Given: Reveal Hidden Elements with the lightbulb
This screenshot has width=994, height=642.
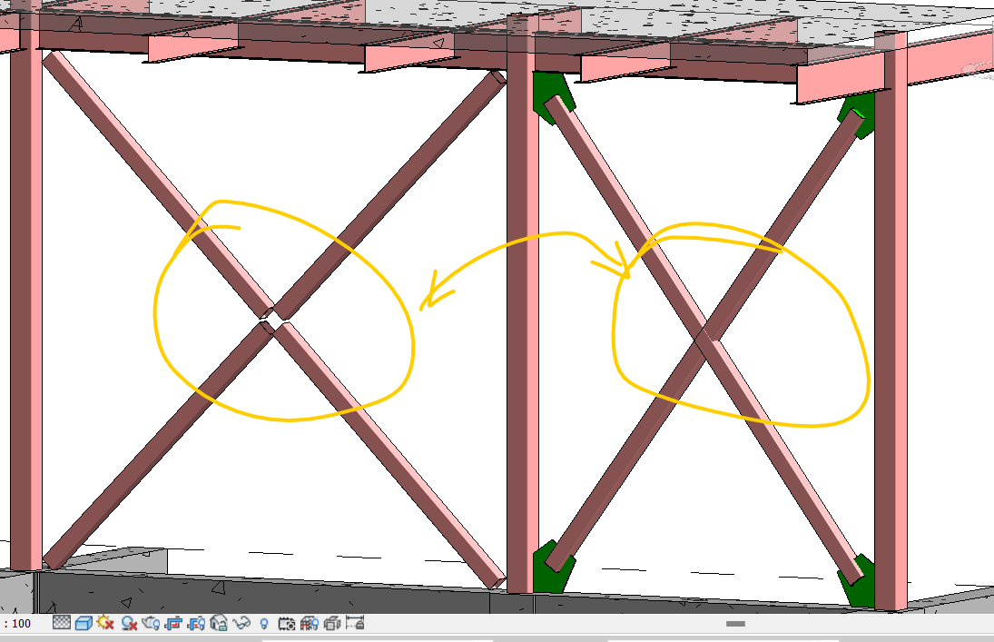Looking at the screenshot, I should tap(263, 624).
